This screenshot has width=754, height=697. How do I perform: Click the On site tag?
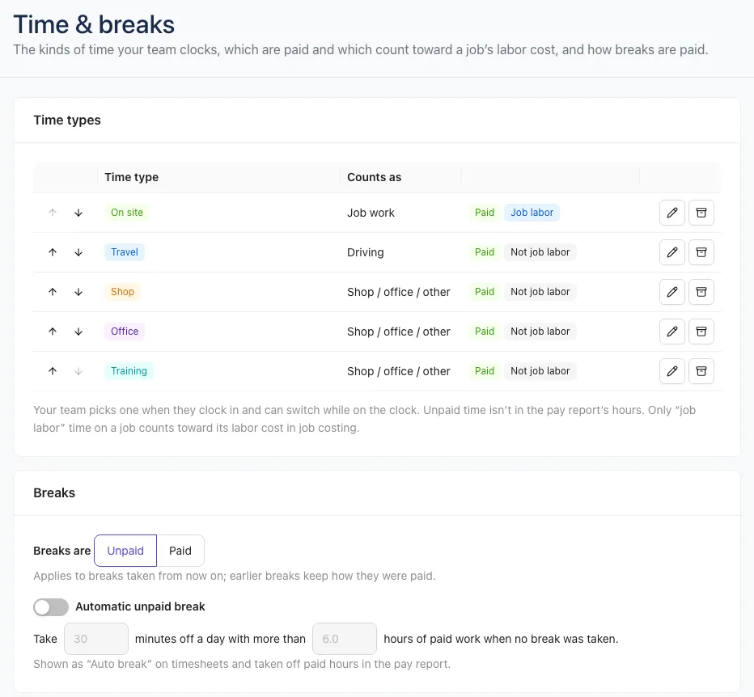click(x=127, y=213)
